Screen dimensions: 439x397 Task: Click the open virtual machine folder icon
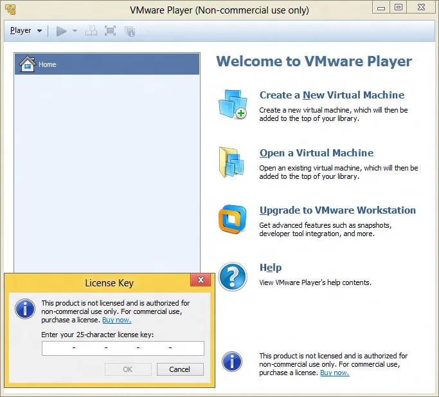231,162
